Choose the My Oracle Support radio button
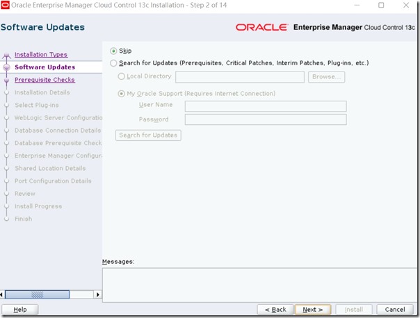This screenshot has height=318, width=420. [x=121, y=94]
